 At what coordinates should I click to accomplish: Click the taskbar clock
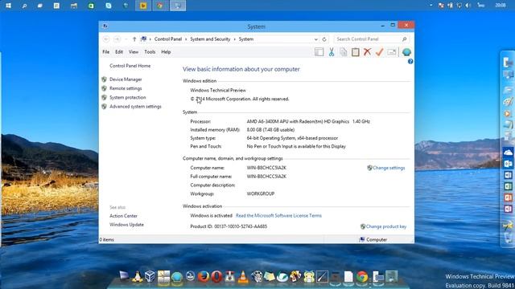(501, 6)
